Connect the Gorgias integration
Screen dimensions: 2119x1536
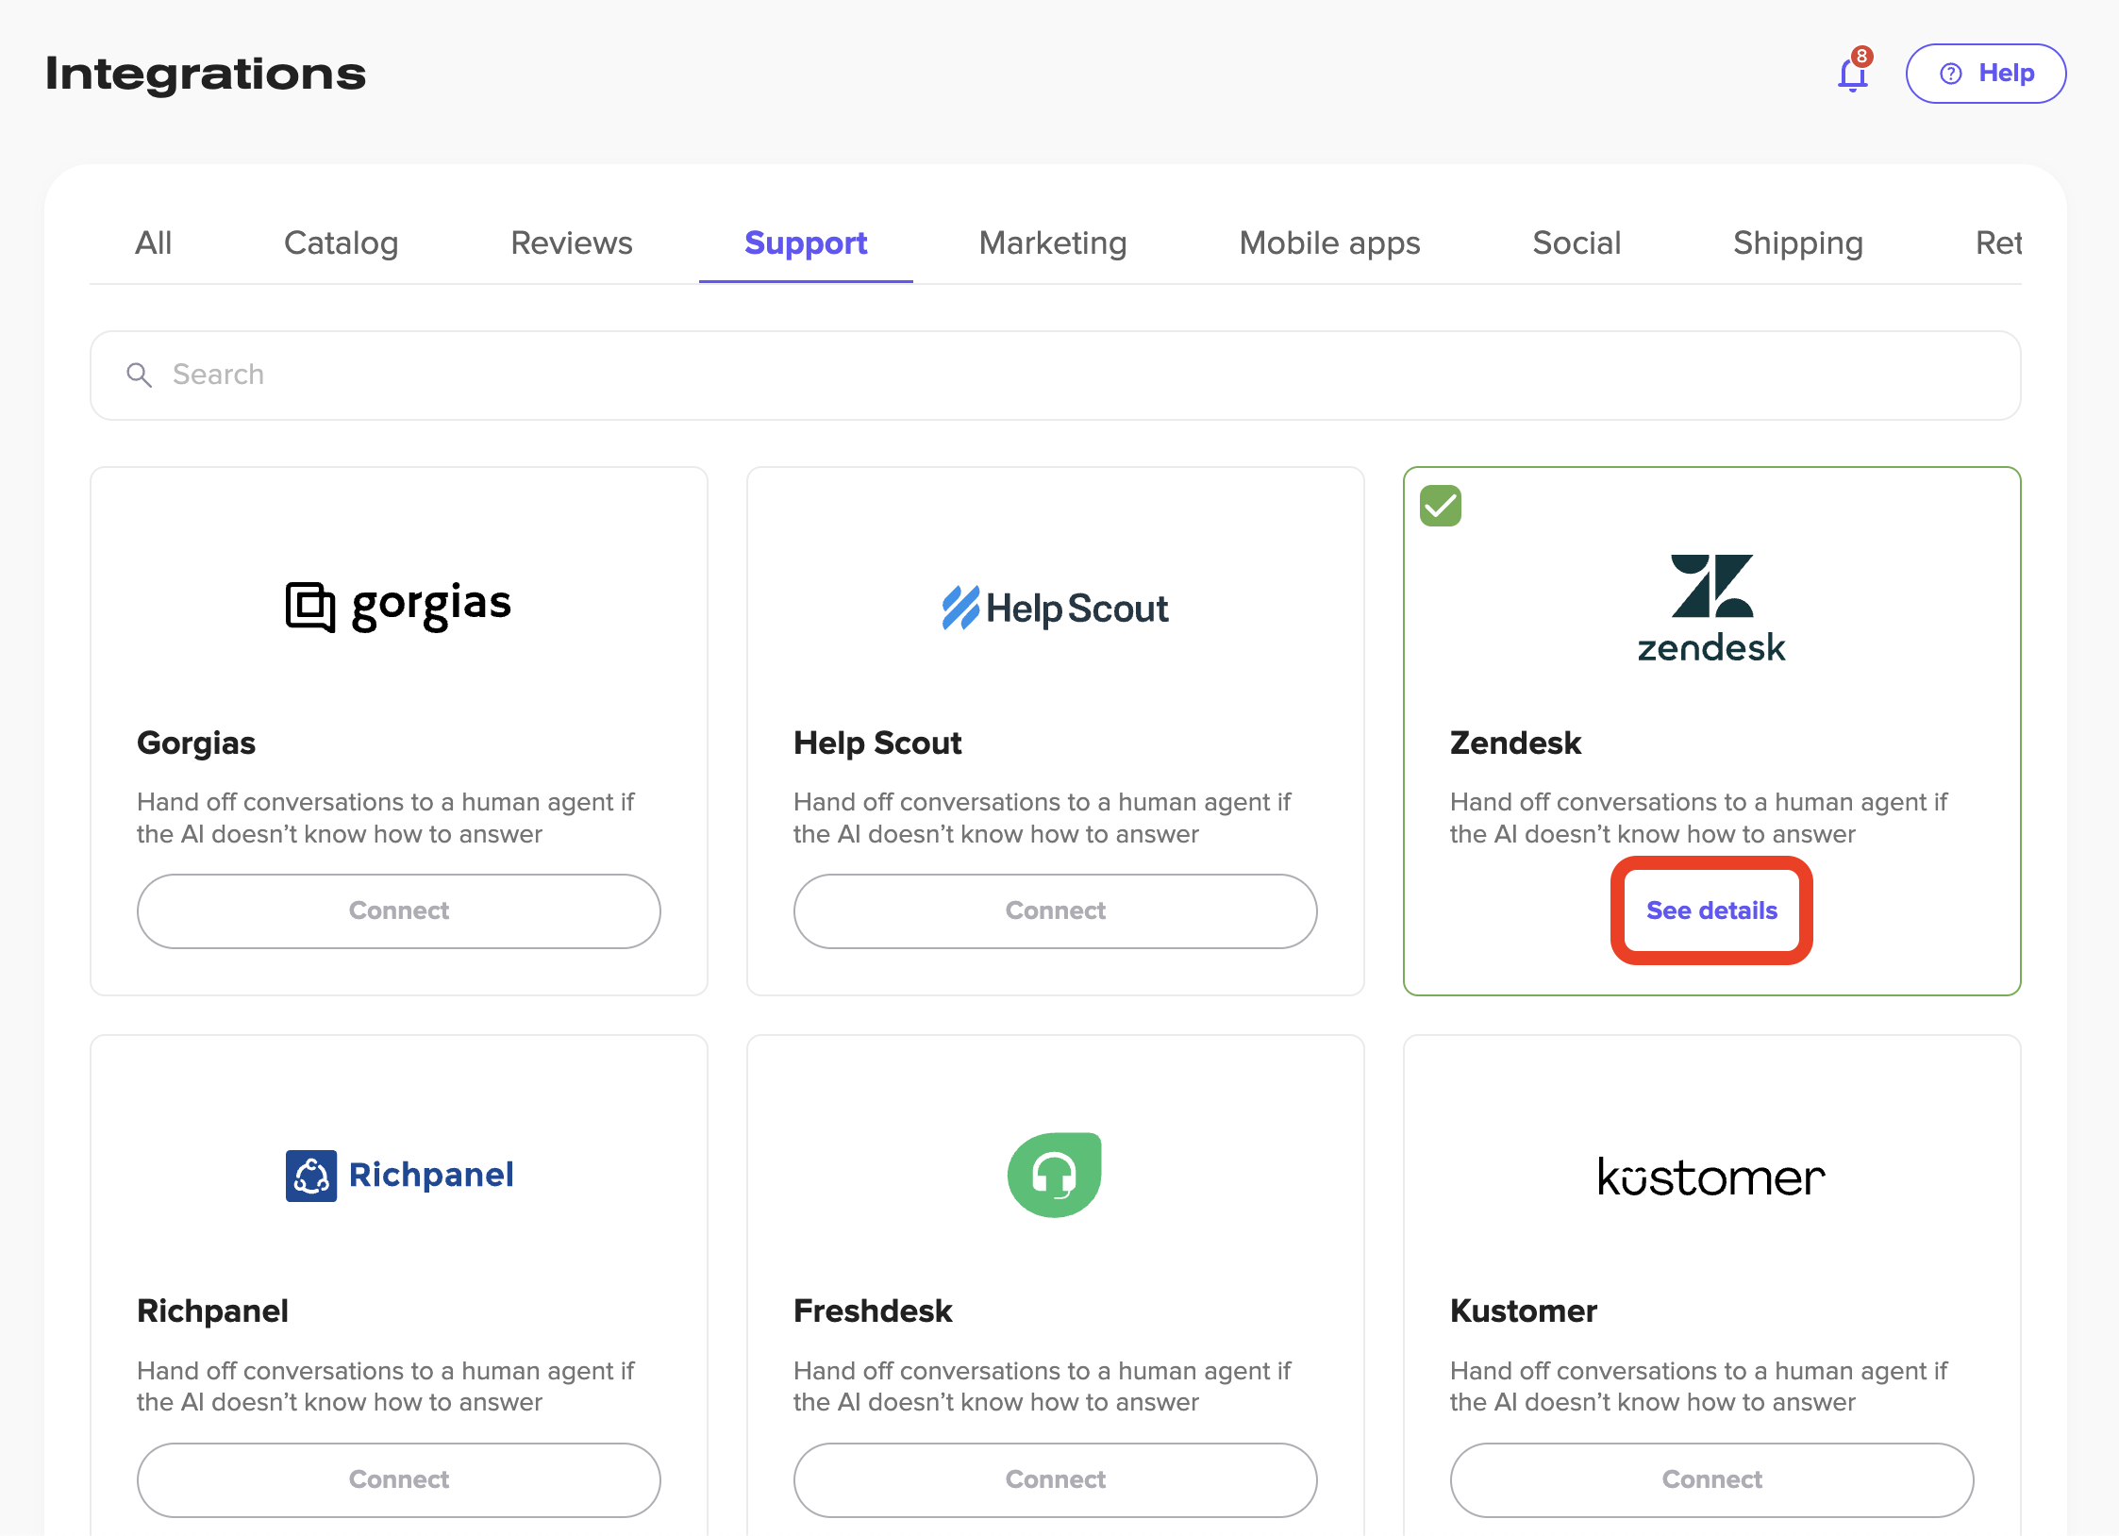398,910
